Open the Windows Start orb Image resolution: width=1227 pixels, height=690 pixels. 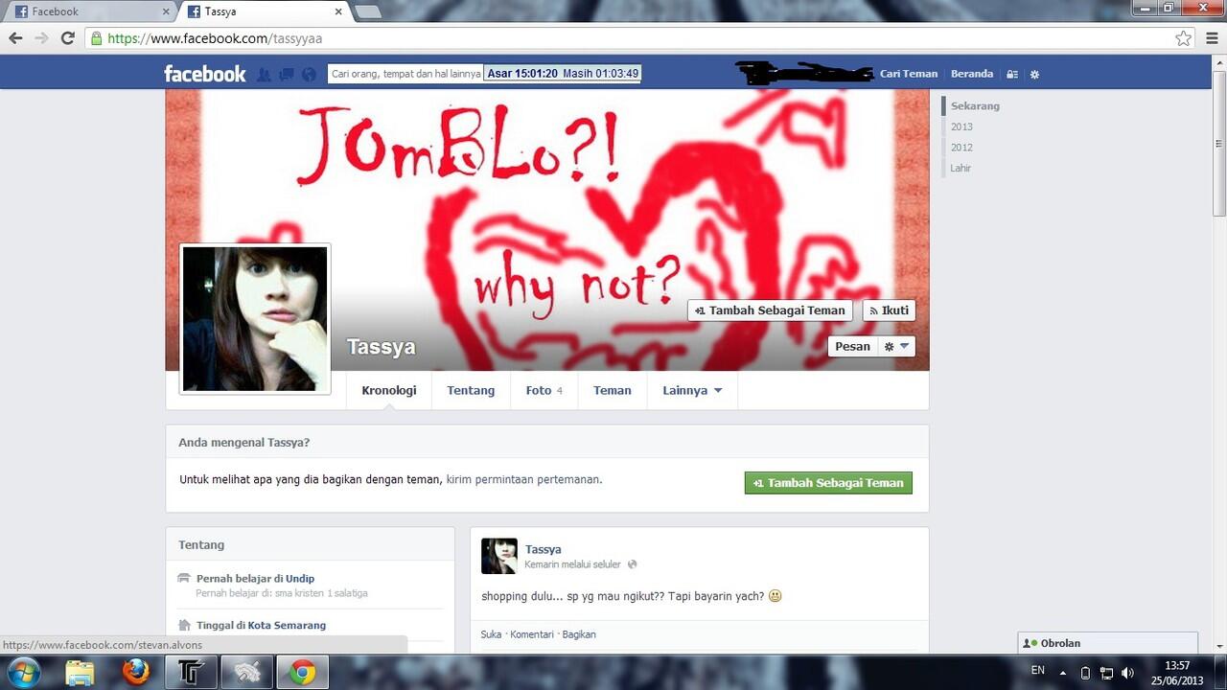click(22, 672)
